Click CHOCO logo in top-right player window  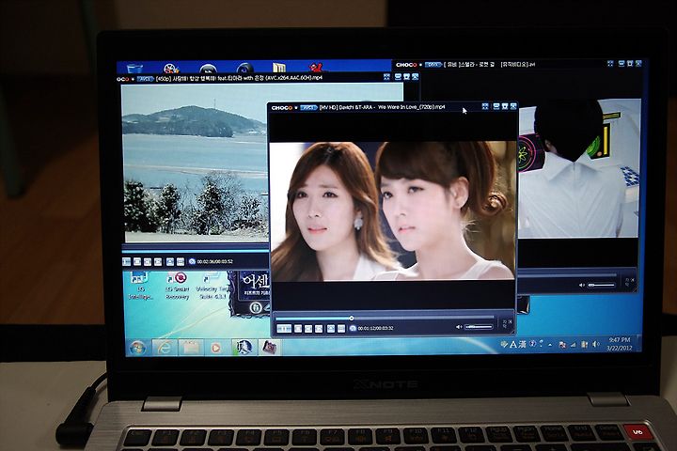(x=407, y=65)
